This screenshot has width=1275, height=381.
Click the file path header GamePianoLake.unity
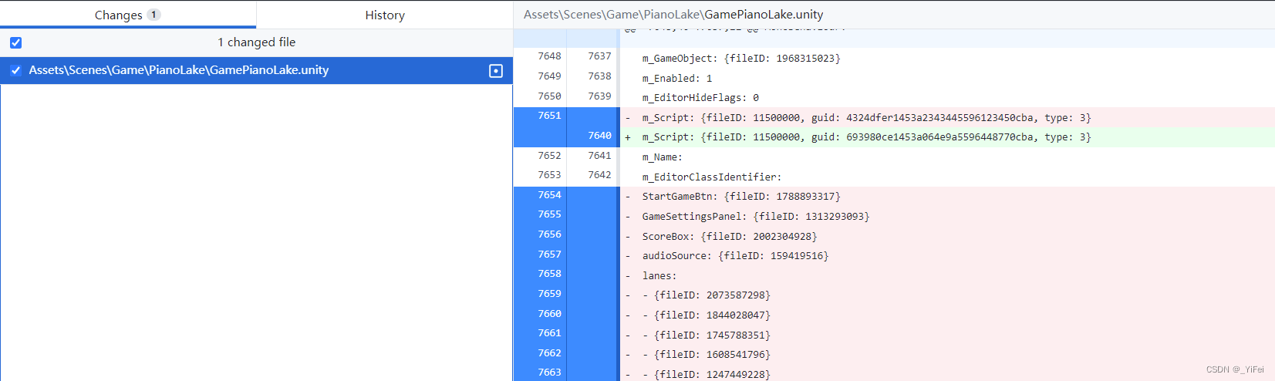point(673,14)
